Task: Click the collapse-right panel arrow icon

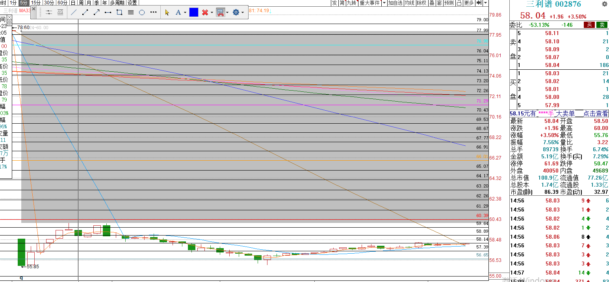Action: [479, 3]
